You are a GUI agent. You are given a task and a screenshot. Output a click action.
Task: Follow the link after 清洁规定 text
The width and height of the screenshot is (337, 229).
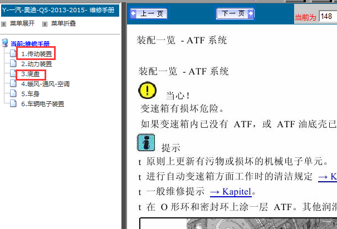[328, 177]
